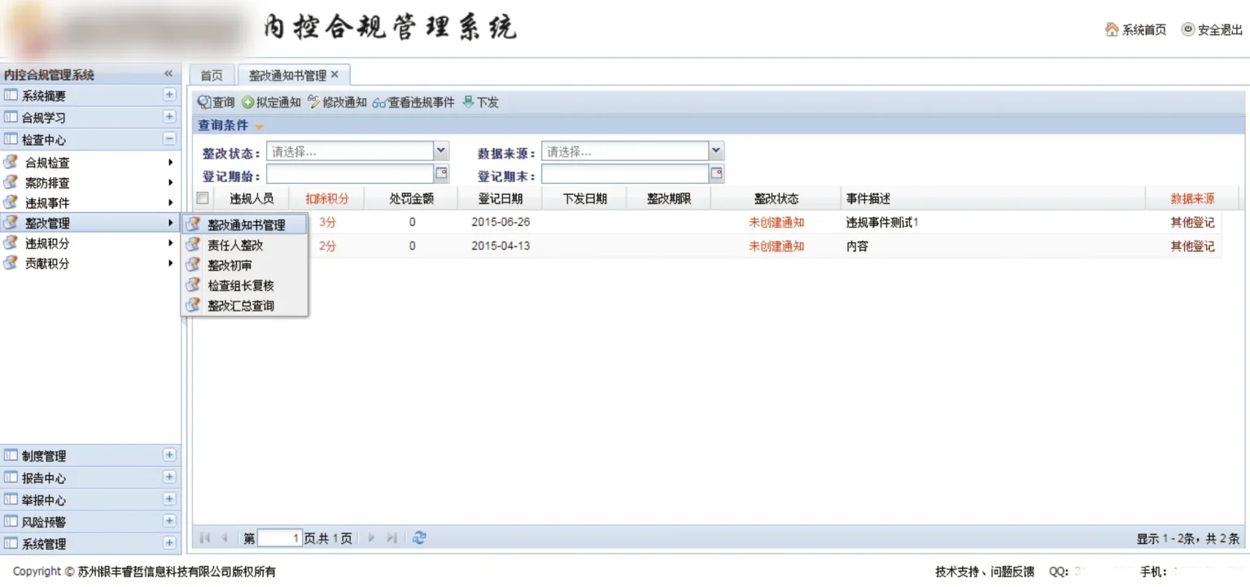
Task: Close the 整改通知书管理 tab
Action: coord(334,75)
